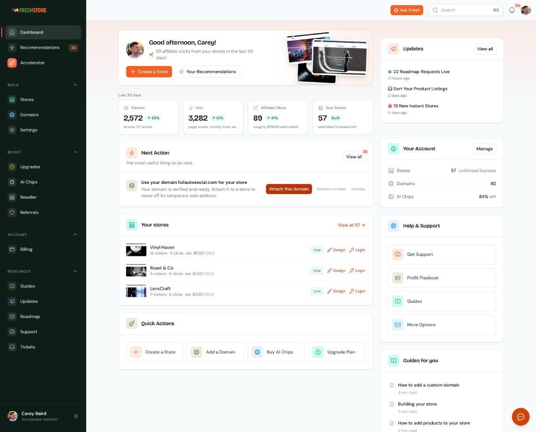This screenshot has height=432, width=536.
Task: Open the chat bubble widget
Action: pos(520,417)
